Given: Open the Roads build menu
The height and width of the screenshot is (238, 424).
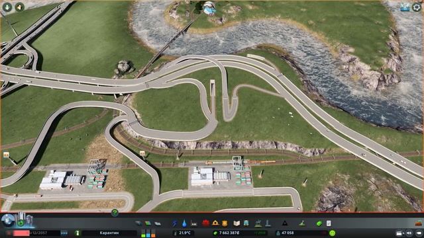Looking at the screenshot, I should tap(138, 223).
